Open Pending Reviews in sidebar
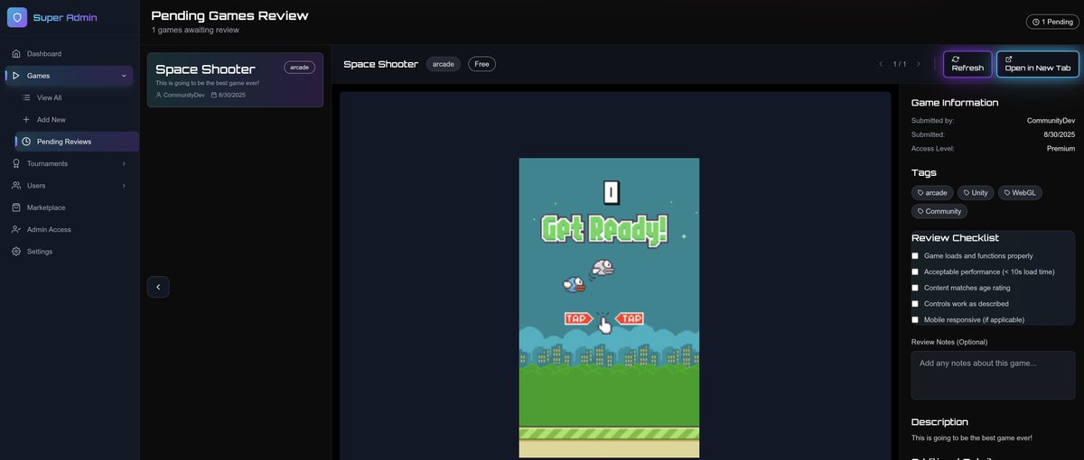 pyautogui.click(x=77, y=142)
